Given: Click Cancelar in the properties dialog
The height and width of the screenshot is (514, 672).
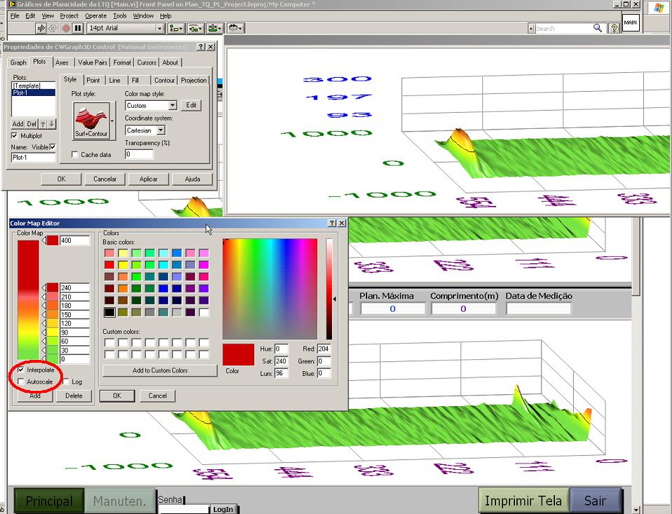Looking at the screenshot, I should (105, 179).
